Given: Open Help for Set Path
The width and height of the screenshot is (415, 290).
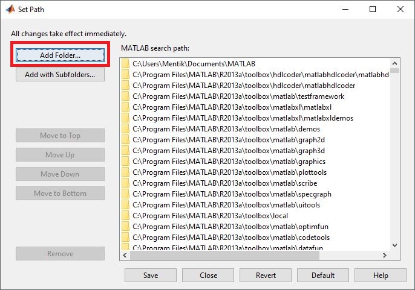Looking at the screenshot, I should click(x=381, y=275).
